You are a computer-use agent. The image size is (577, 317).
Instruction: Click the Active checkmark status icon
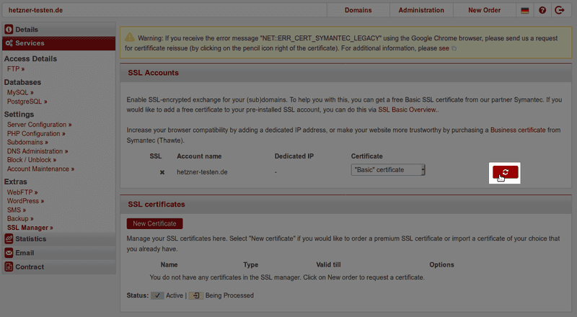tap(157, 295)
